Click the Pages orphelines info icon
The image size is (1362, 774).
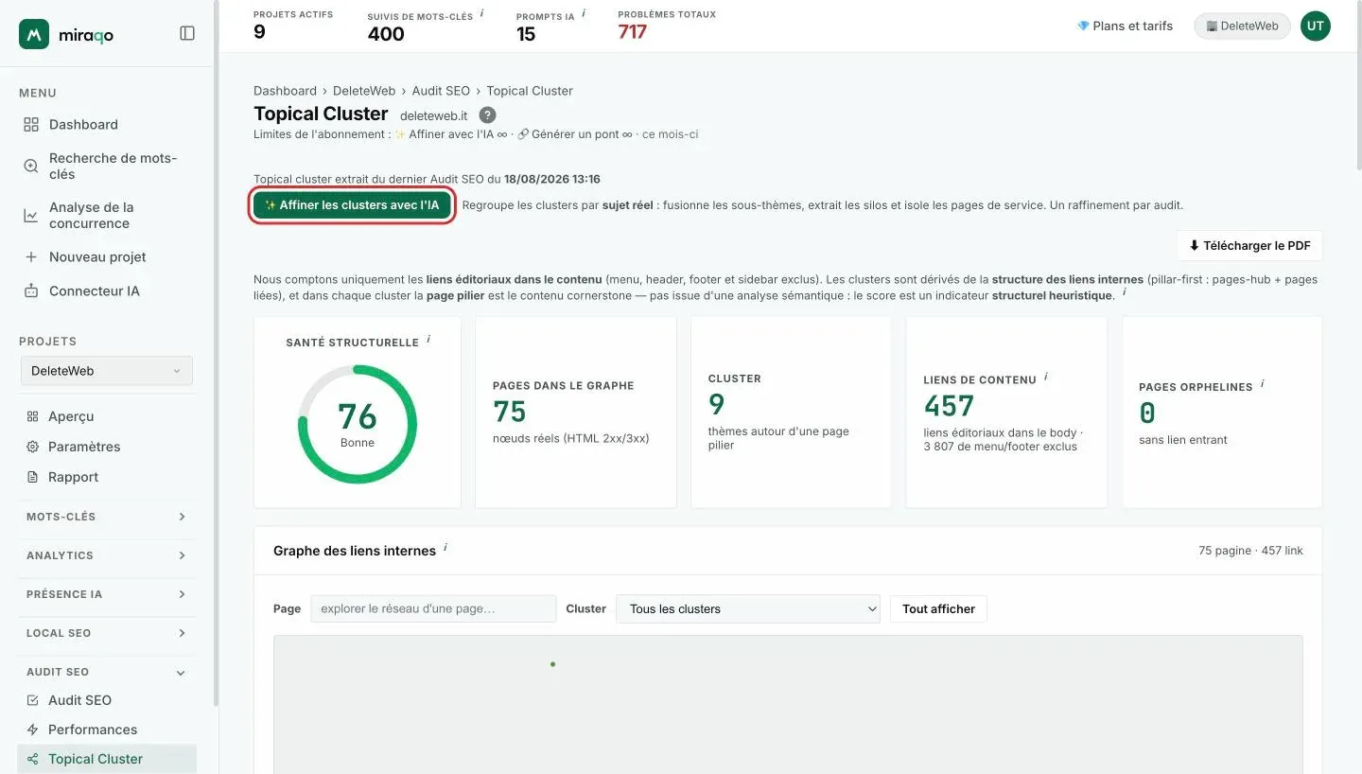[1263, 383]
